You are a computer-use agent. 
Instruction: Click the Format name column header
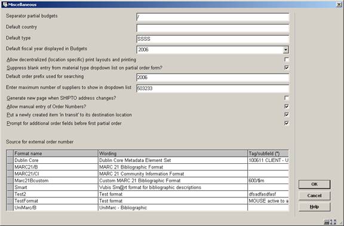tap(56, 153)
